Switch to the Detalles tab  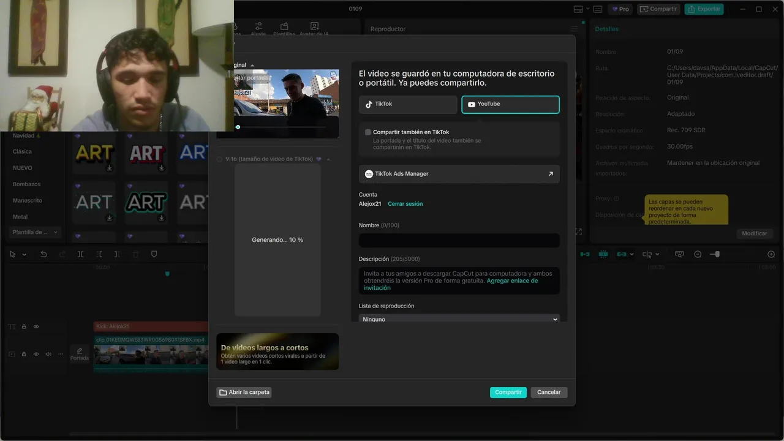coord(606,29)
